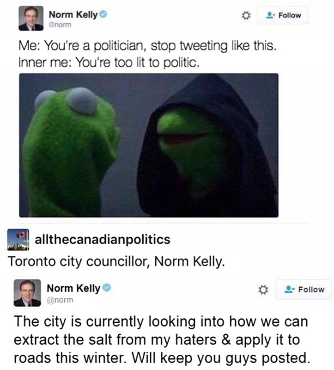334x370 pixels.
Task: Open the Norm Kelly name link in bottom tweet
Action: [x=73, y=288]
